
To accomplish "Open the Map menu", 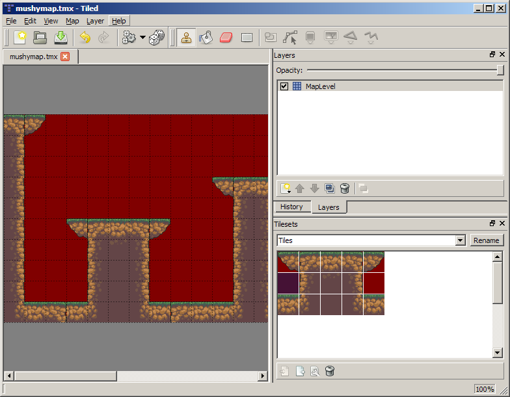I will [72, 21].
